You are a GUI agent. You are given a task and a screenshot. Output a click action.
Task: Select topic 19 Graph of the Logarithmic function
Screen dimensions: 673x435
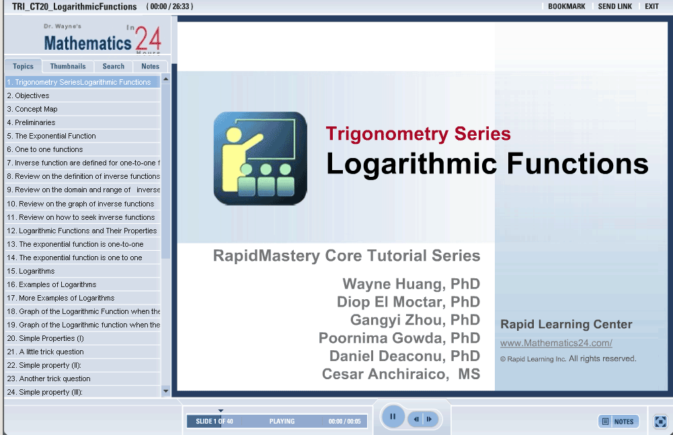[x=83, y=325]
